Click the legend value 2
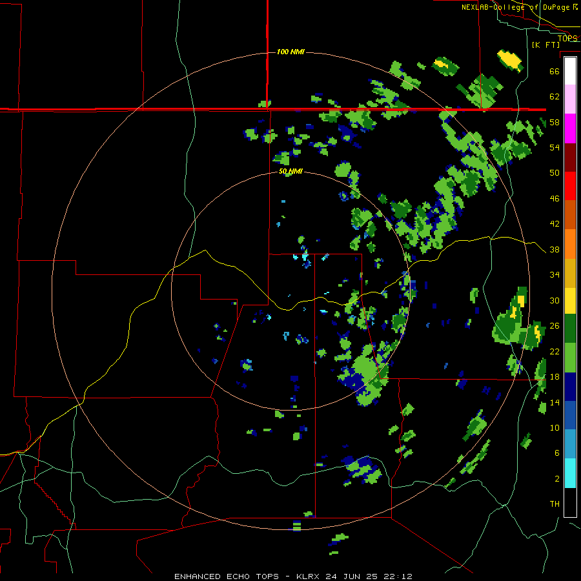 click(x=557, y=479)
